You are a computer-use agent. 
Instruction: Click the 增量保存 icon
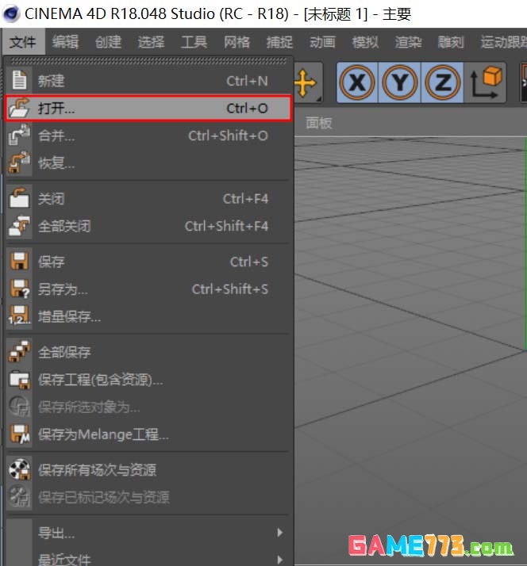19,316
